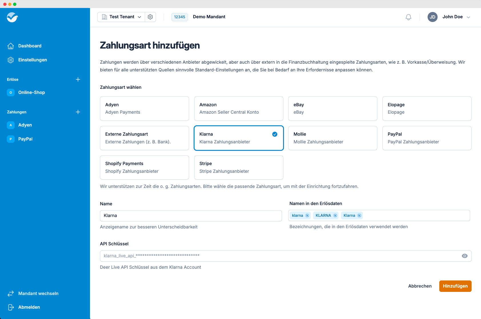The width and height of the screenshot is (481, 319).
Task: Select Adyen payment type card
Action: pos(145,109)
